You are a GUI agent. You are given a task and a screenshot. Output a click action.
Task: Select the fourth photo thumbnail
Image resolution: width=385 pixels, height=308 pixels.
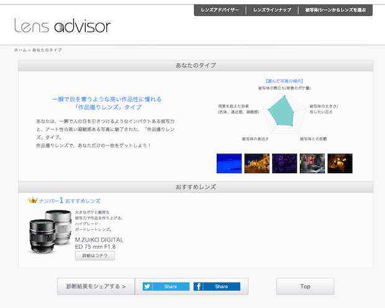[312, 163]
